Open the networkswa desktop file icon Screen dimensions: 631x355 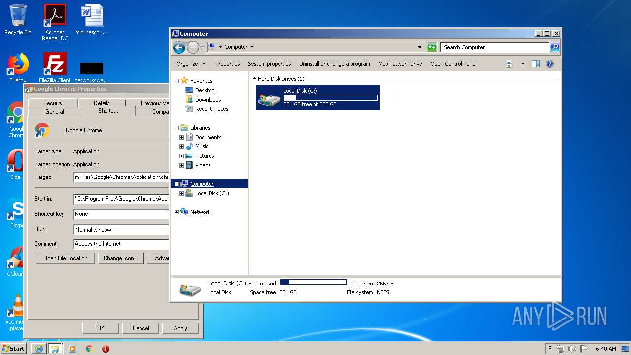92,72
